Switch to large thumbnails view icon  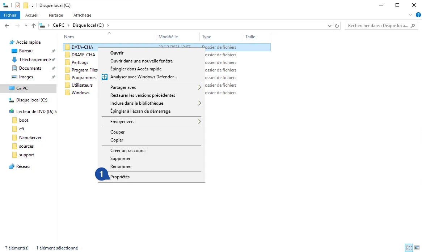click(417, 248)
